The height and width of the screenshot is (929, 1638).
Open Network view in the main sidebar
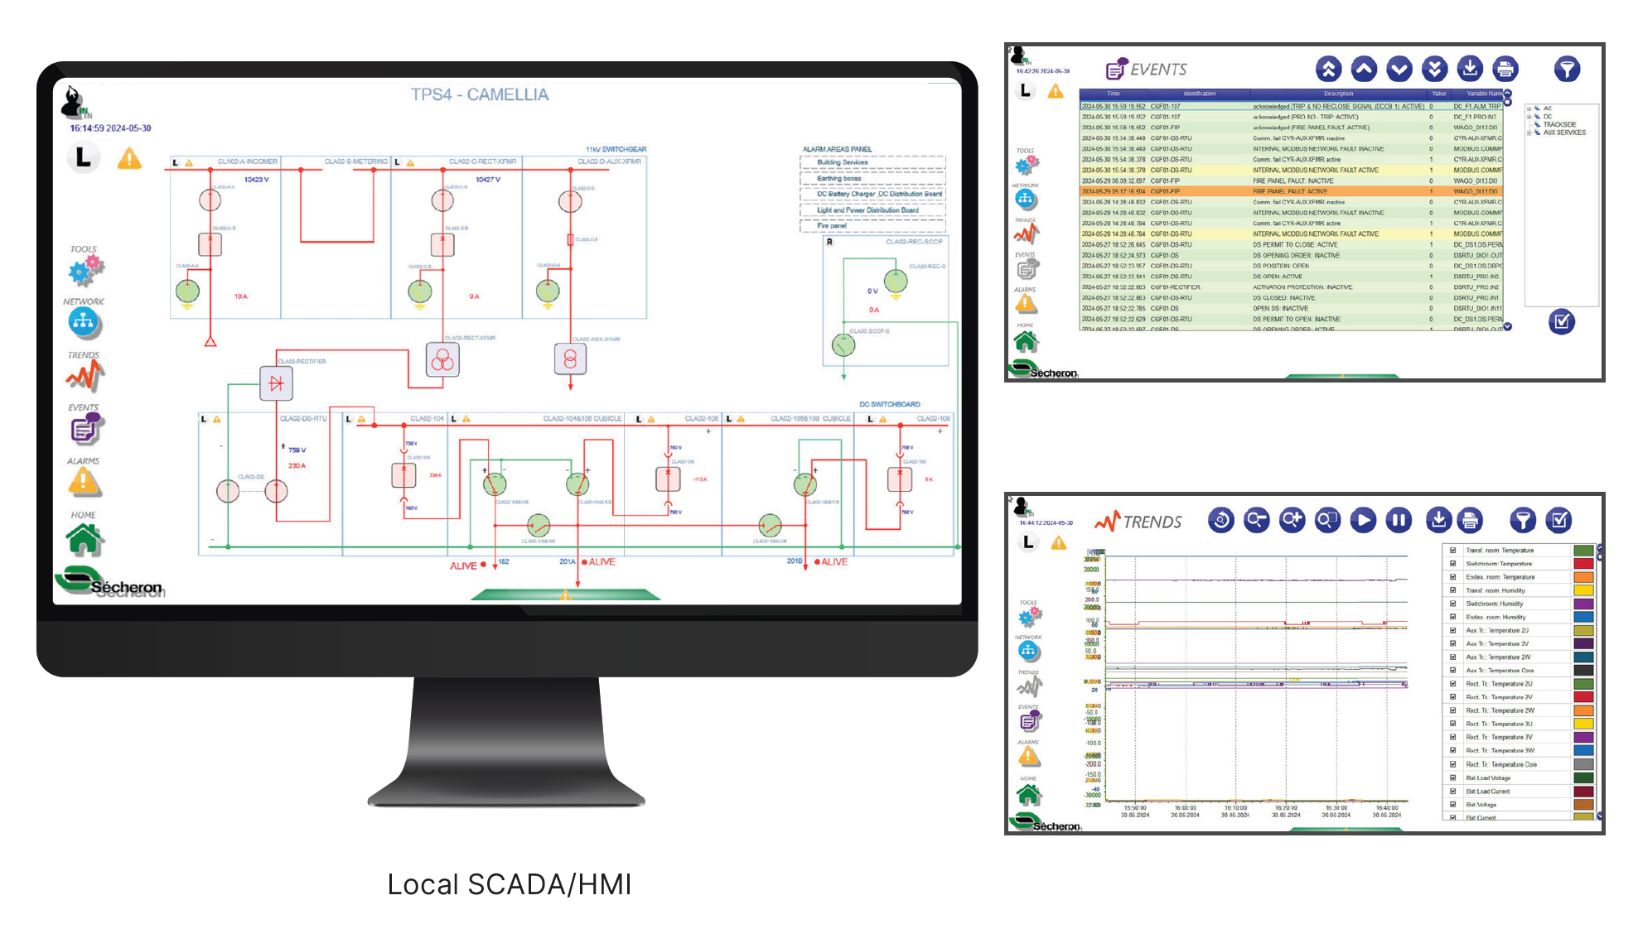click(84, 321)
